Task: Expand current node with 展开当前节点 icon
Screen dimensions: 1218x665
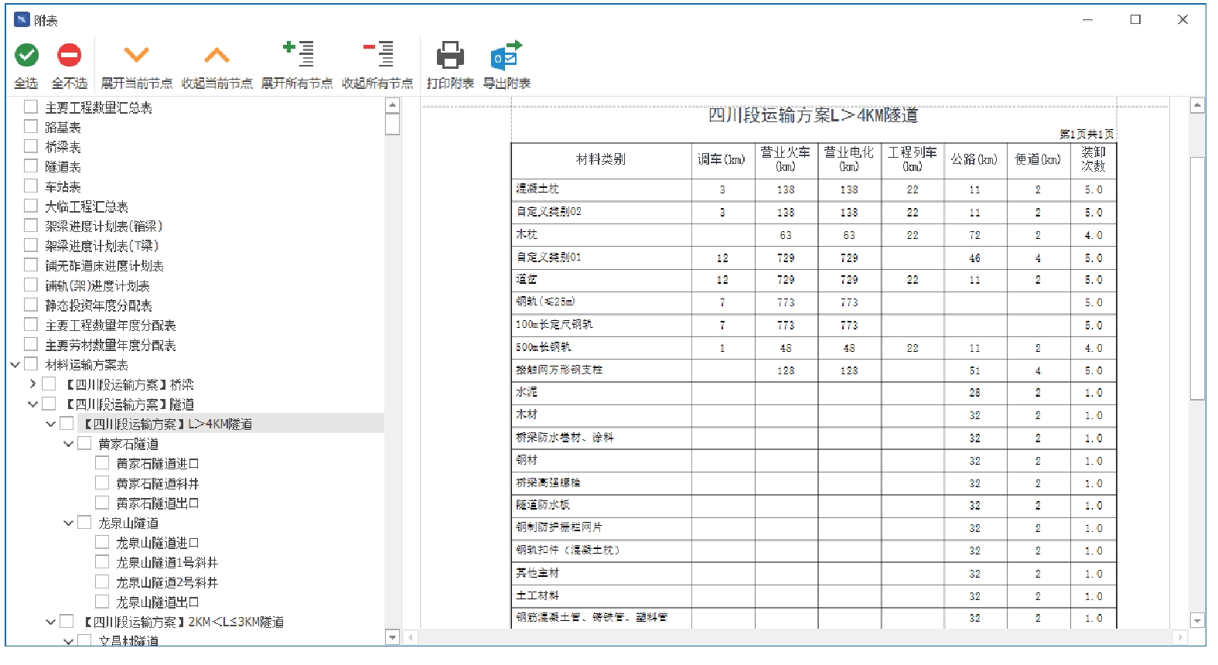Action: click(136, 55)
